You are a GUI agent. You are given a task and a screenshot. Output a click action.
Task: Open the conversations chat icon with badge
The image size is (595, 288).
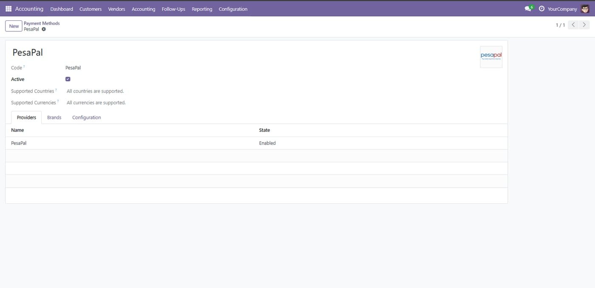[x=528, y=8]
